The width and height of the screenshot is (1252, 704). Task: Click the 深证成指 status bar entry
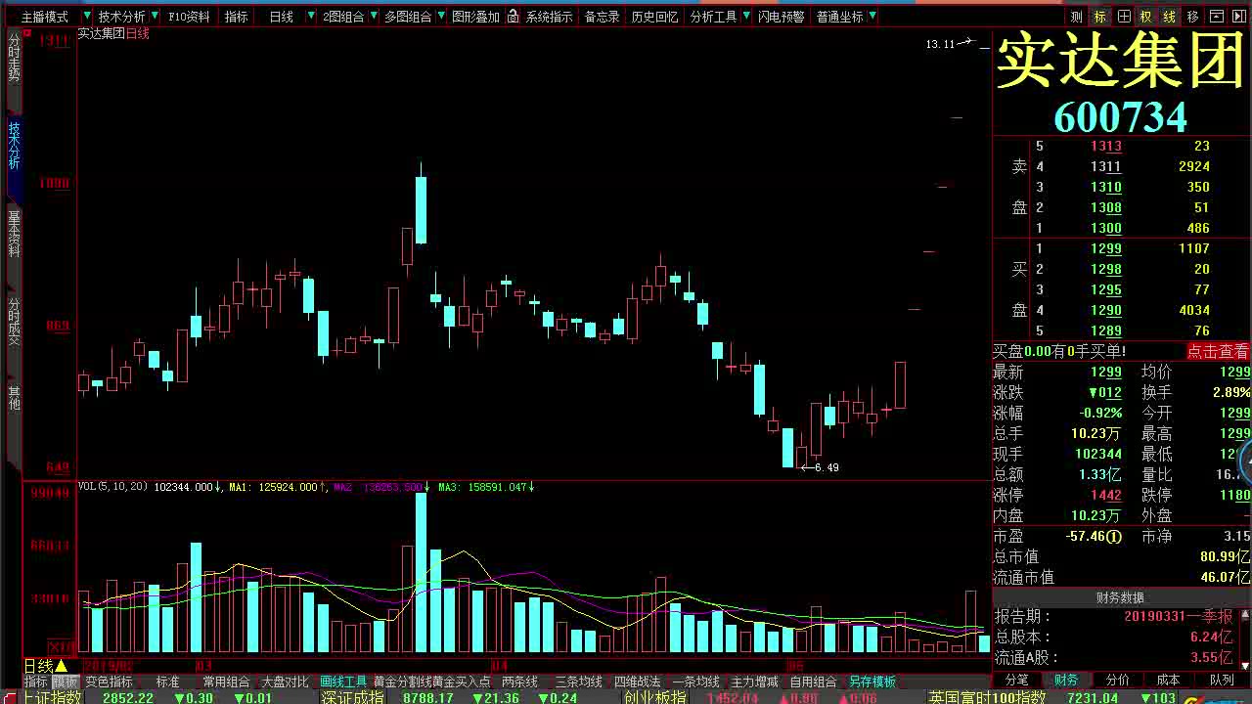353,697
